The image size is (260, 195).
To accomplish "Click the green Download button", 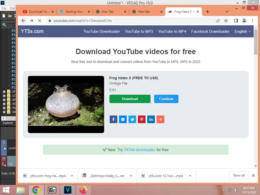I will pyautogui.click(x=130, y=99).
